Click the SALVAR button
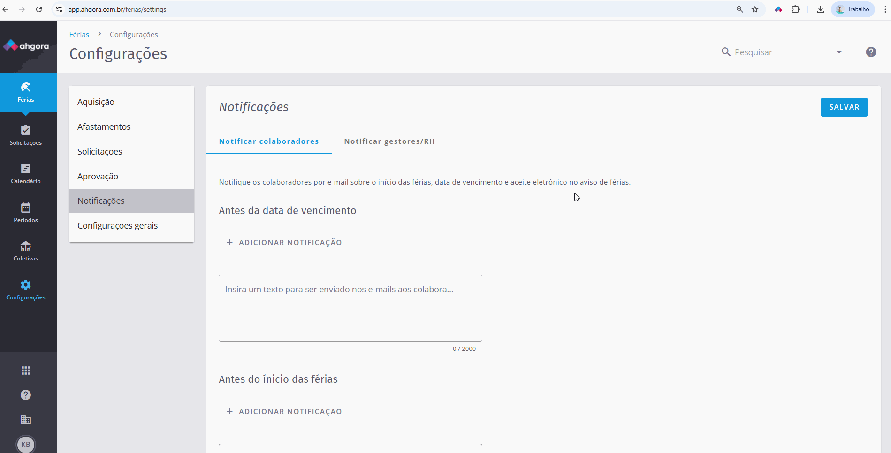The height and width of the screenshot is (453, 891). tap(844, 107)
